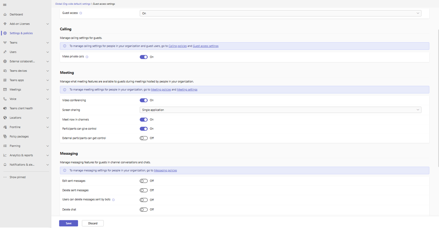Expand the Teams sidebar section

[48, 43]
